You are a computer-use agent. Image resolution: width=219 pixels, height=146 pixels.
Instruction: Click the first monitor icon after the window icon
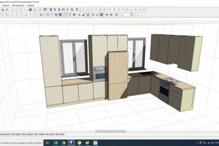(50, 10)
